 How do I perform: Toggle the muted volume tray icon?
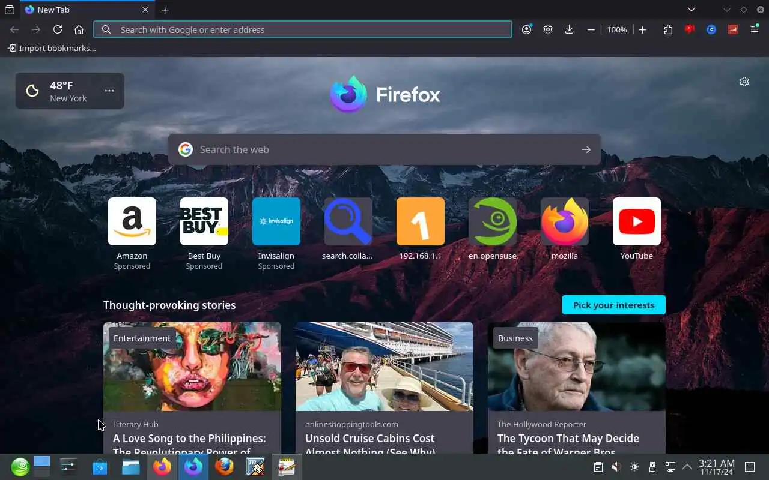click(x=616, y=467)
